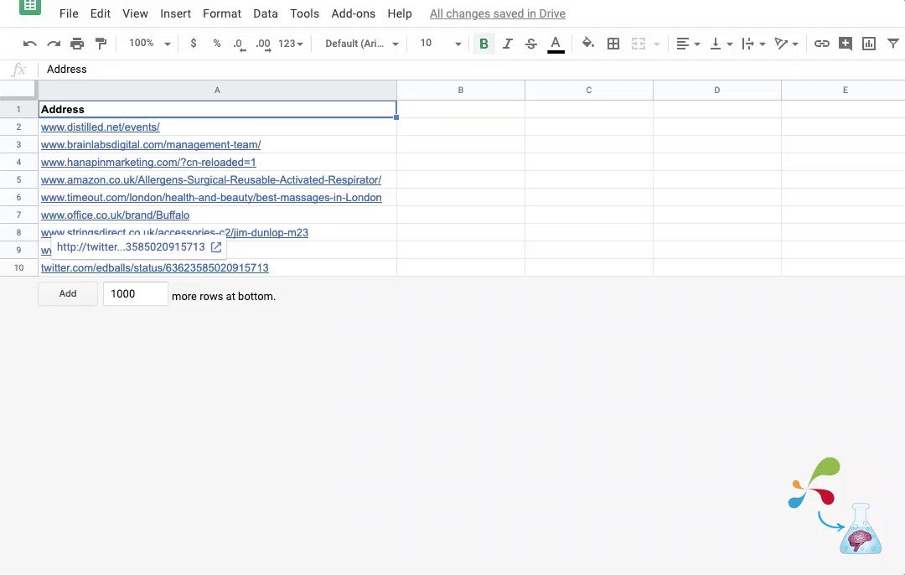Increase decimal places
The width and height of the screenshot is (905, 575).
[263, 44]
